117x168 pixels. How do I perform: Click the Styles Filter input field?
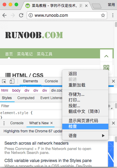coord(31,106)
